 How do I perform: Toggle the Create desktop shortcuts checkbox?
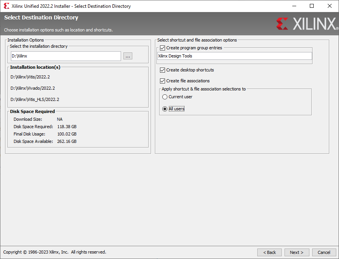click(x=163, y=70)
